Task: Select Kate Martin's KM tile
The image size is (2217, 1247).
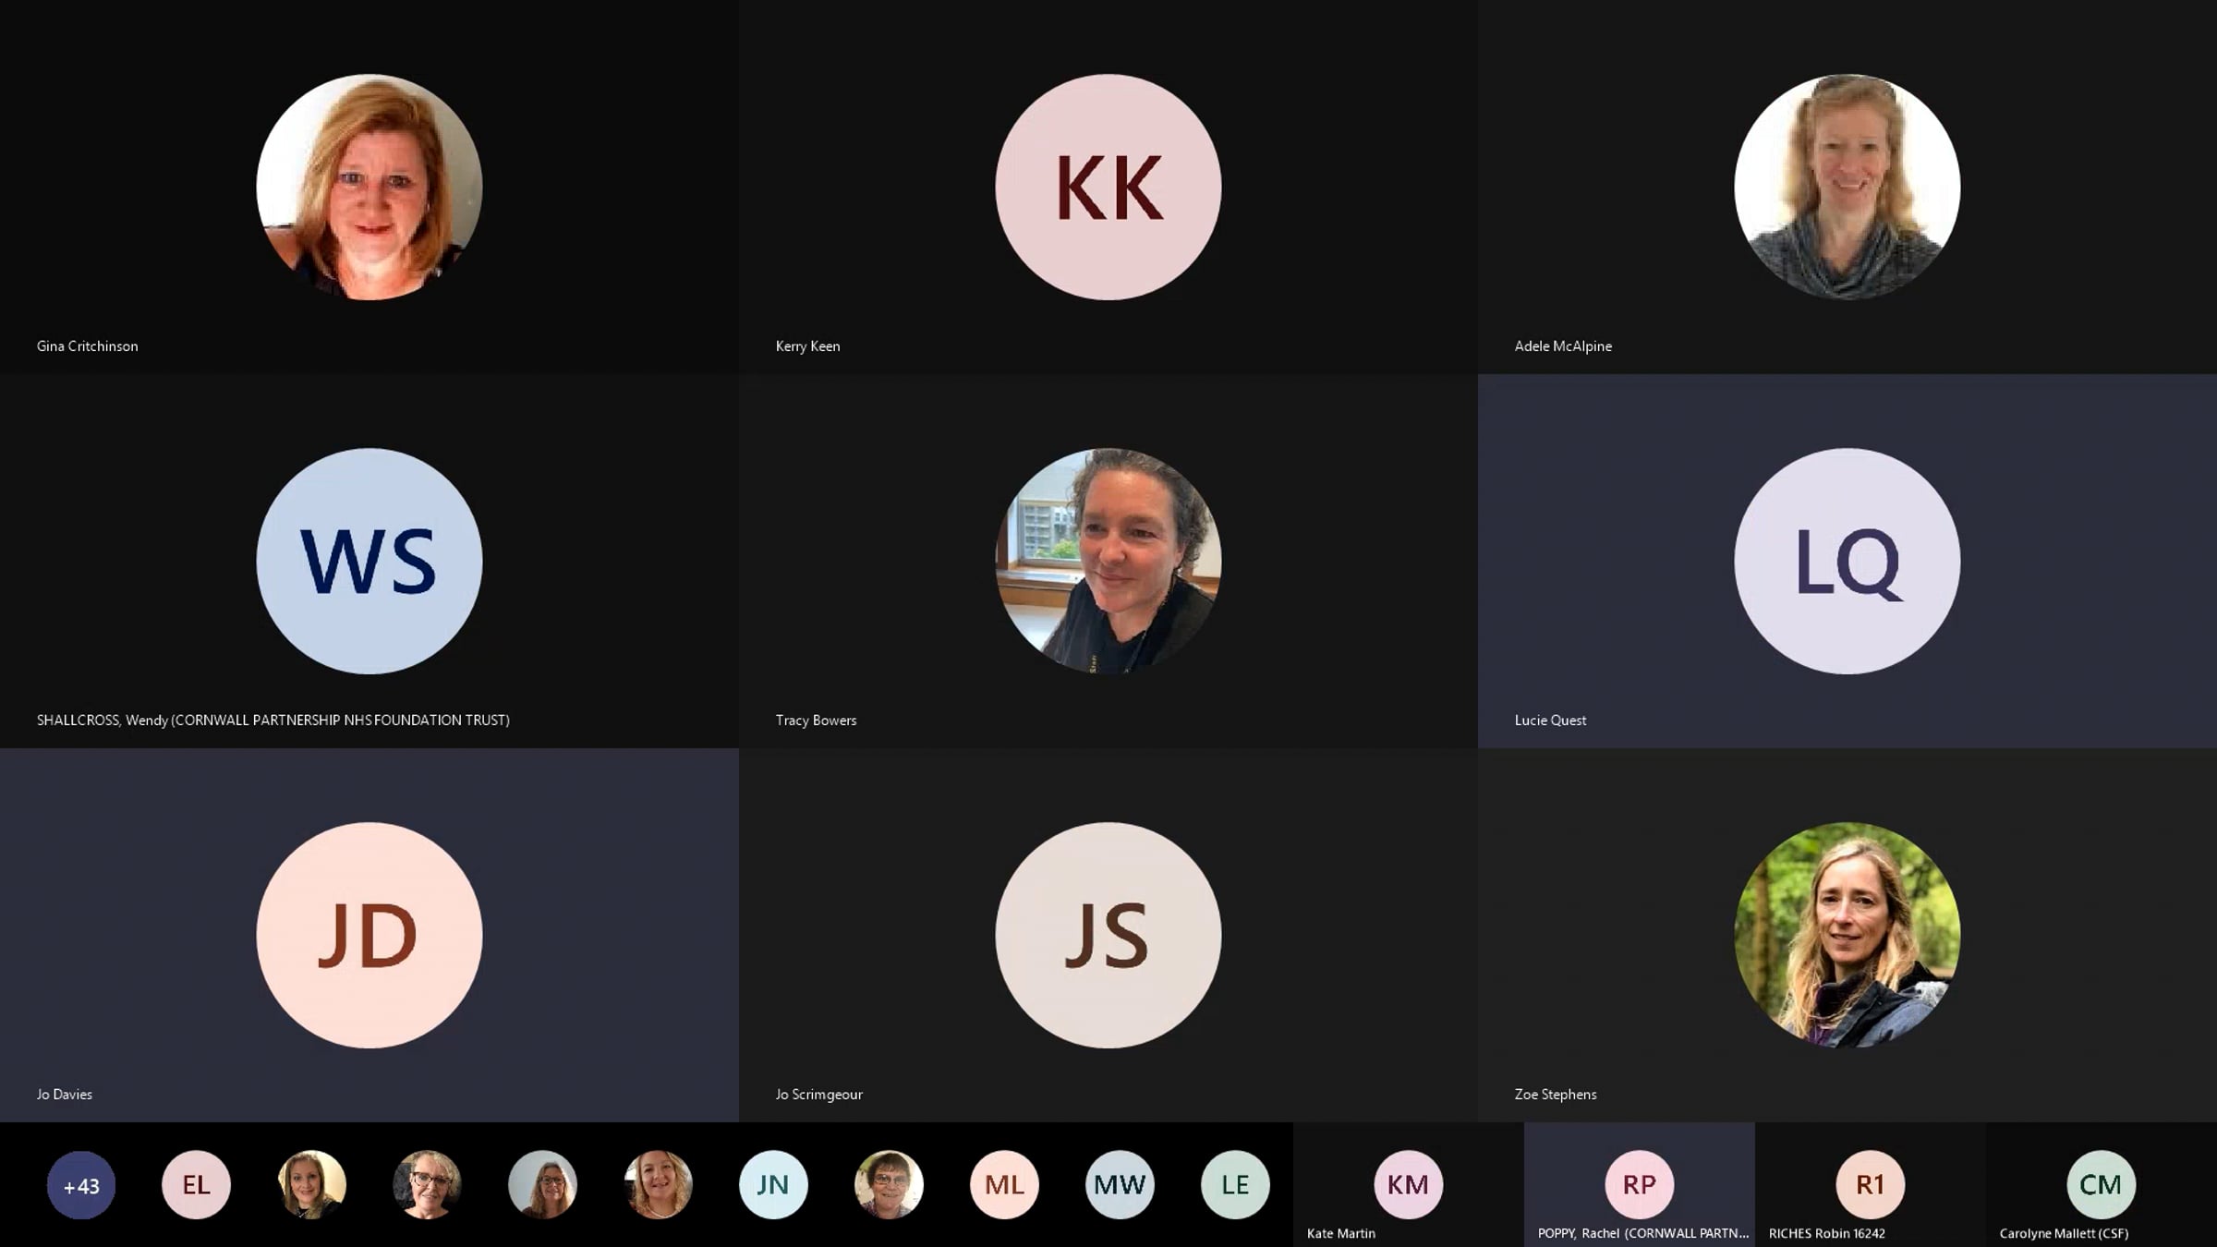Action: (1408, 1184)
